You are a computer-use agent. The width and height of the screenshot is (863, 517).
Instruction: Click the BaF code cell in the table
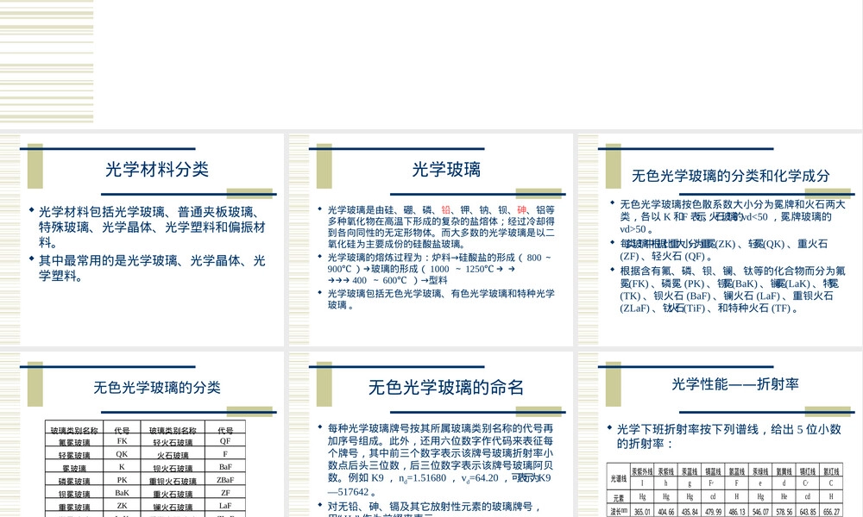(x=225, y=467)
